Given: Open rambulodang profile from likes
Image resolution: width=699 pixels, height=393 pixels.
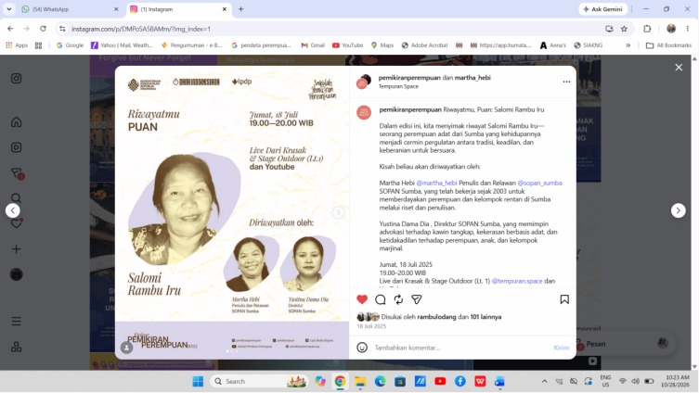Looking at the screenshot, I should click(x=436, y=317).
